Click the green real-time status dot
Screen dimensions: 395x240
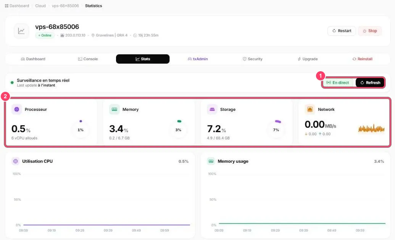pyautogui.click(x=12, y=83)
